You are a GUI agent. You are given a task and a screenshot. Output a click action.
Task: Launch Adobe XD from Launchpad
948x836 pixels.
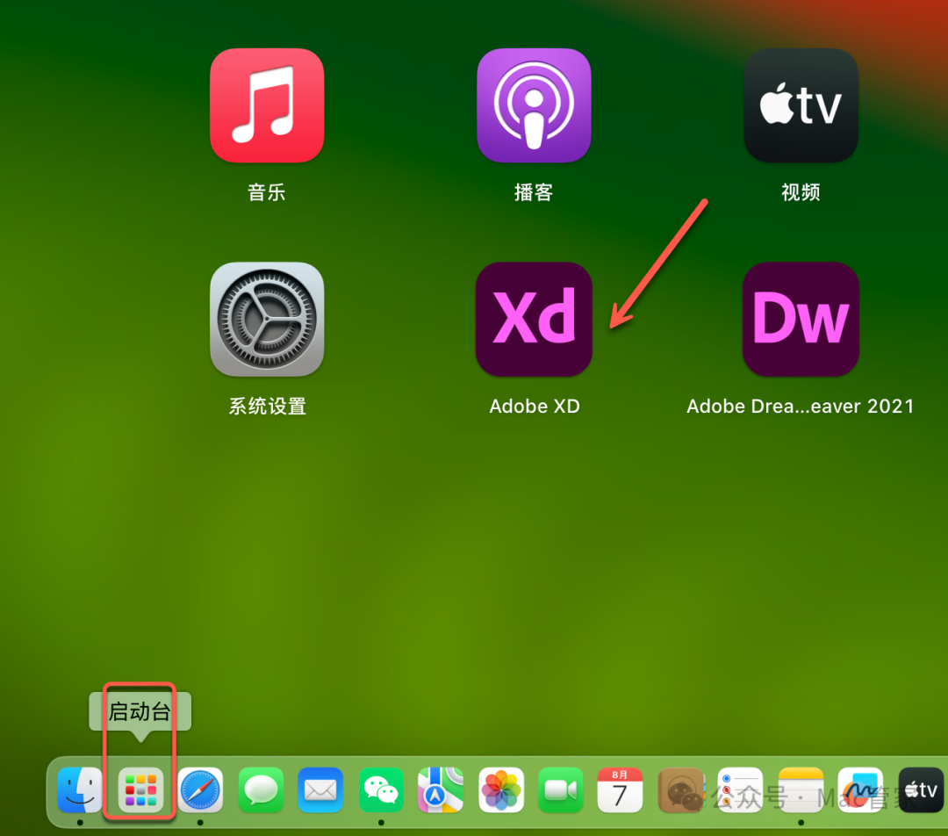point(534,319)
